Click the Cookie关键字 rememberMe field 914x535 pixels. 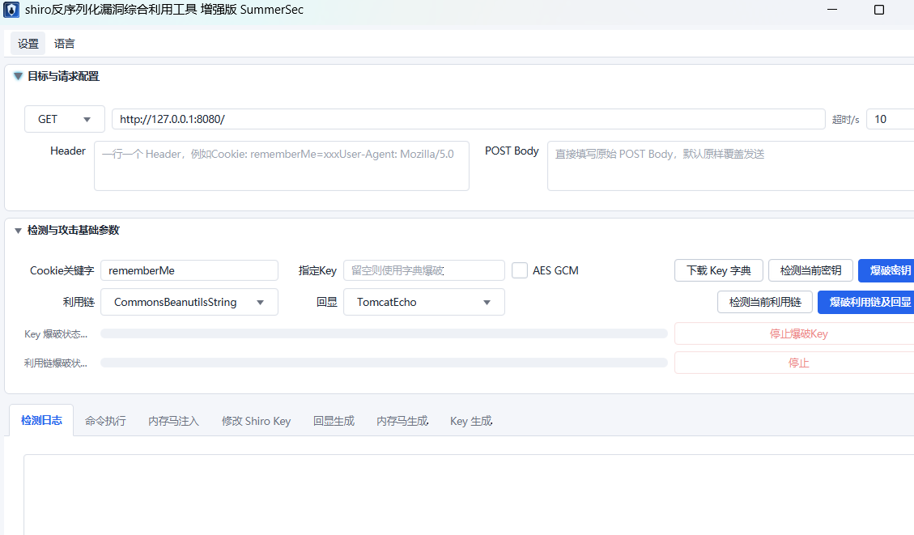189,270
